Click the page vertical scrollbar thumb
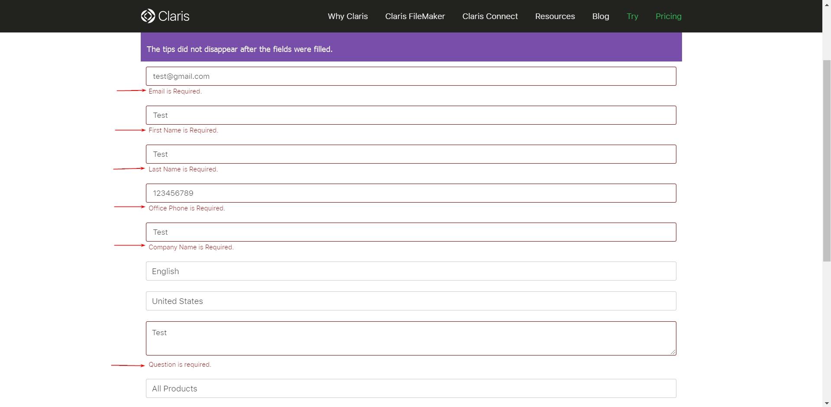 pos(827,161)
